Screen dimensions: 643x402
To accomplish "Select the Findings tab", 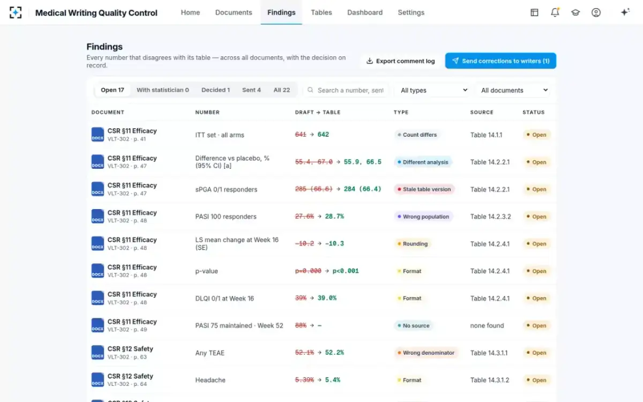I will point(281,12).
